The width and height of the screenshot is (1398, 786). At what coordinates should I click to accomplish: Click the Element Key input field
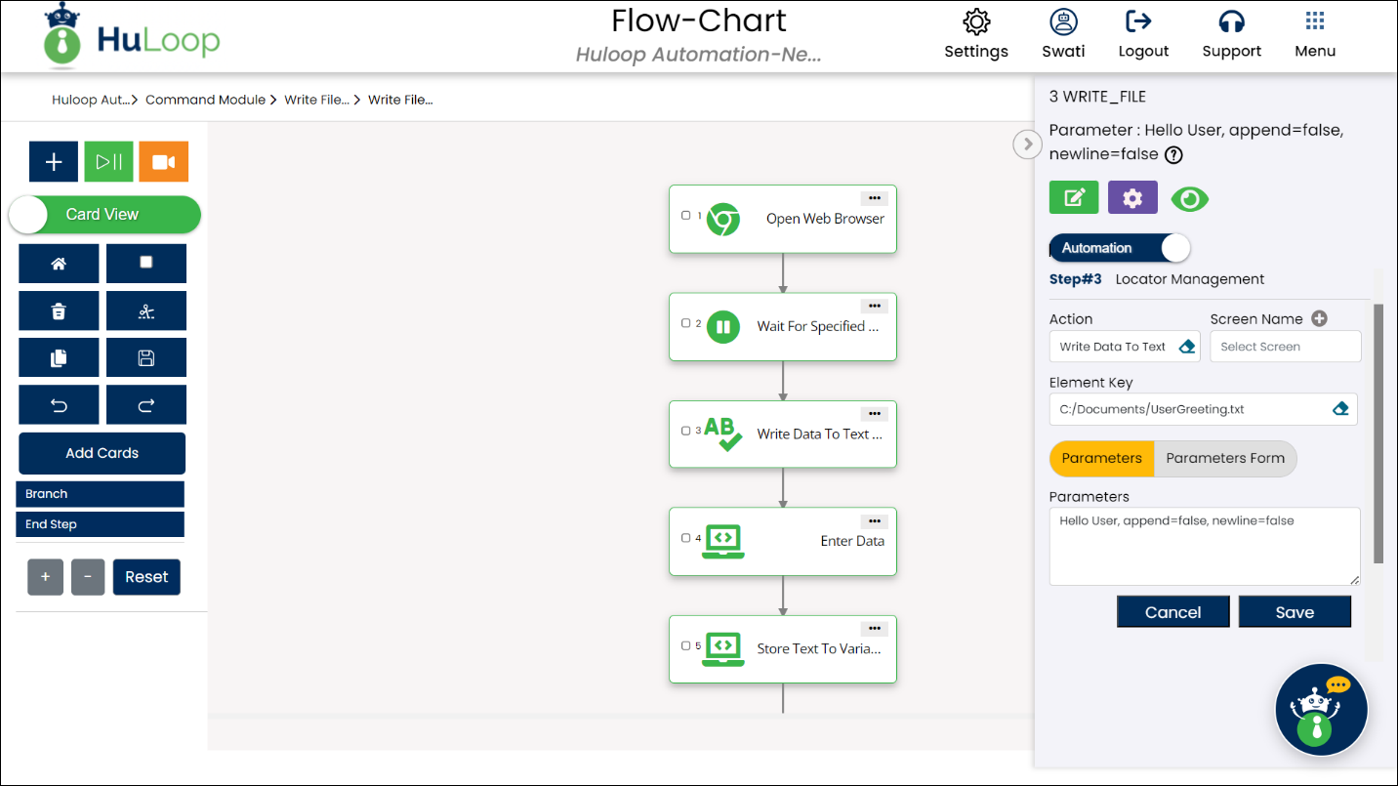point(1189,410)
